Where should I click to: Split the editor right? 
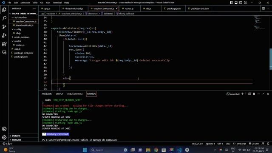point(263,8)
